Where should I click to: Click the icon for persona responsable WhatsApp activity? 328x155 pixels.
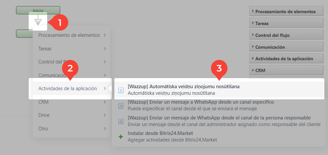tap(121, 121)
